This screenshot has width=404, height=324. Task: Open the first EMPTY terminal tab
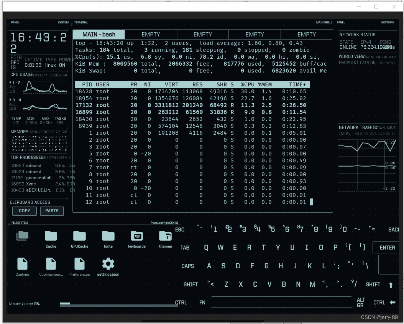pyautogui.click(x=151, y=34)
